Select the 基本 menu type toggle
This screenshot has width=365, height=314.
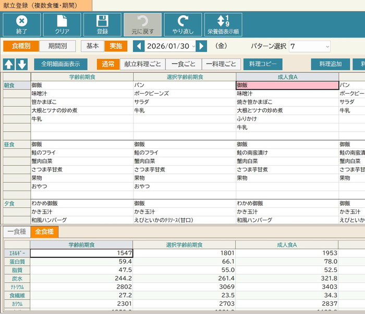[92, 46]
